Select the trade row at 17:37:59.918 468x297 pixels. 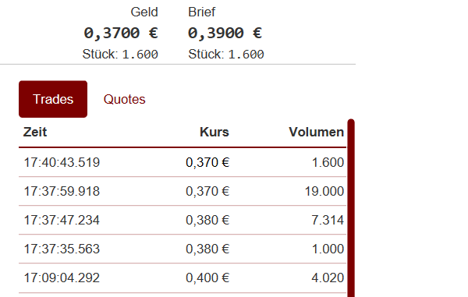(x=183, y=191)
